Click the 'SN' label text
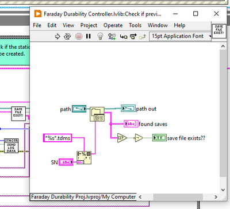This screenshot has width=230, height=209. click(x=55, y=162)
